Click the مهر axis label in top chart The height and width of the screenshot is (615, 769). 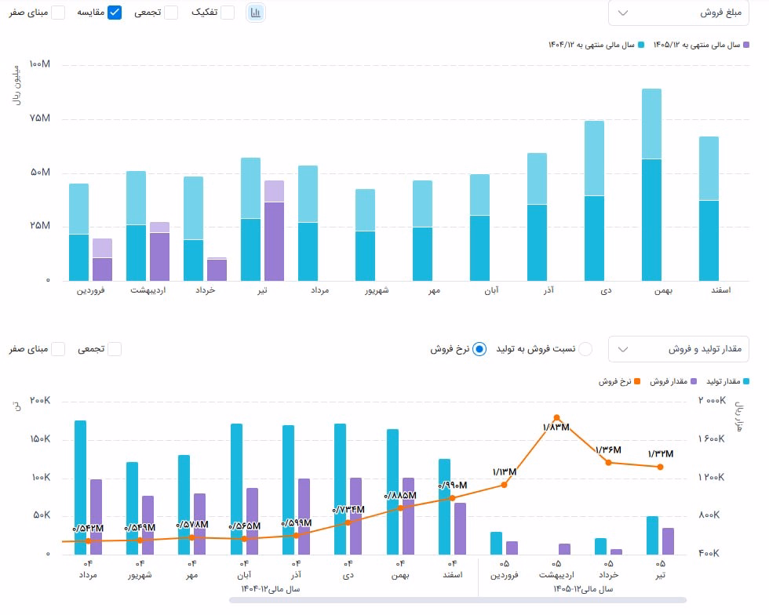pyautogui.click(x=434, y=290)
